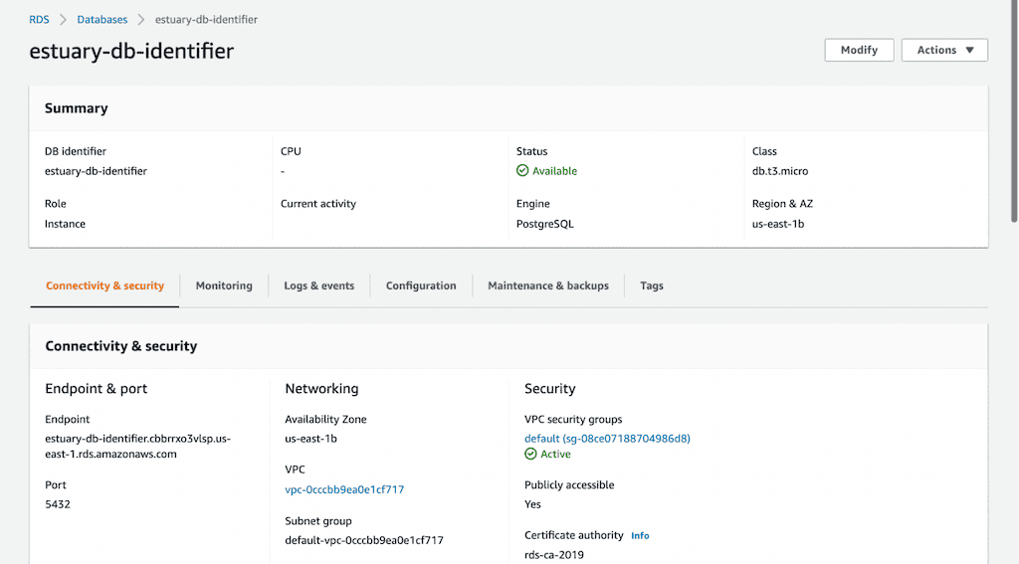Click the green Available status check icon
Image resolution: width=1019 pixels, height=564 pixels.
click(522, 170)
